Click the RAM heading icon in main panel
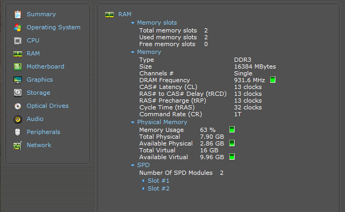345x212 pixels. [109, 14]
